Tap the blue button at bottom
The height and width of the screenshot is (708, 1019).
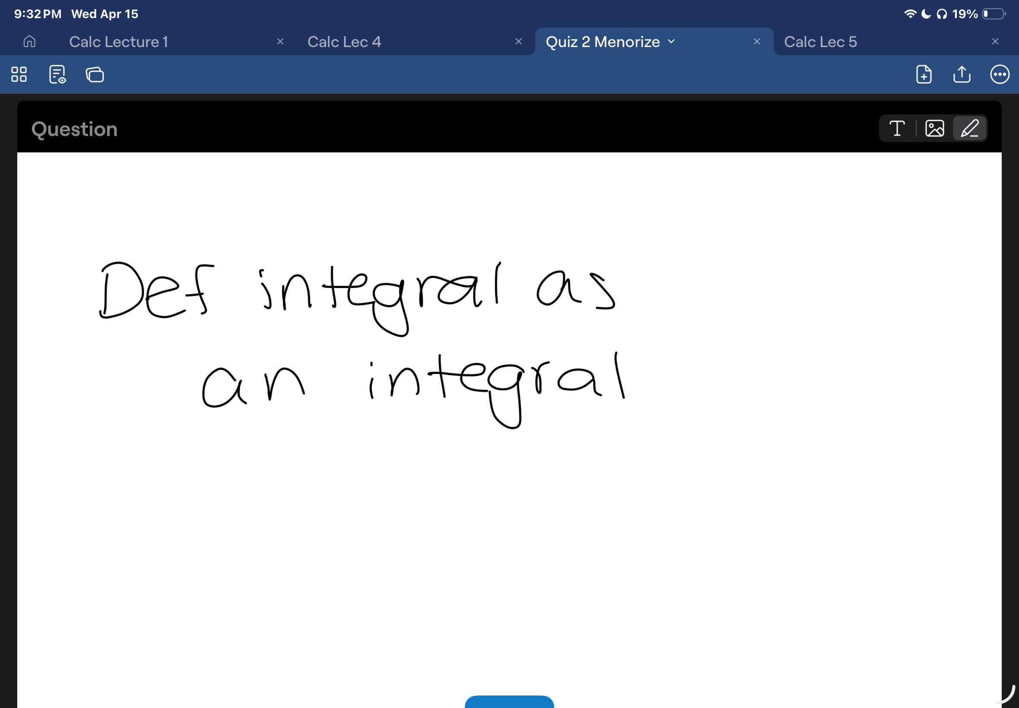[x=509, y=701]
